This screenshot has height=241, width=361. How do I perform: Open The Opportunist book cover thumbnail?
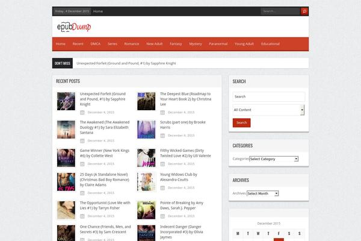pyautogui.click(x=66, y=210)
